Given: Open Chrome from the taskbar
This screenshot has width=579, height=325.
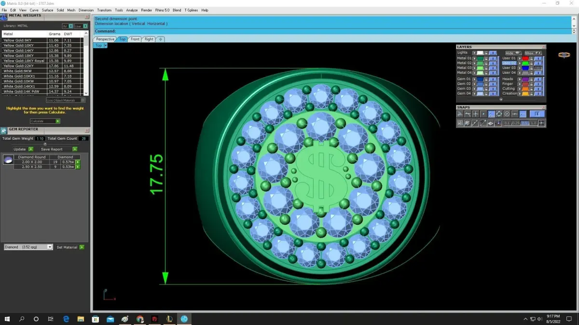Looking at the screenshot, I should click(140, 319).
